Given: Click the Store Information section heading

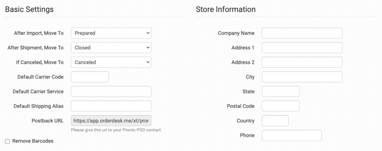Looking at the screenshot, I should (226, 9).
